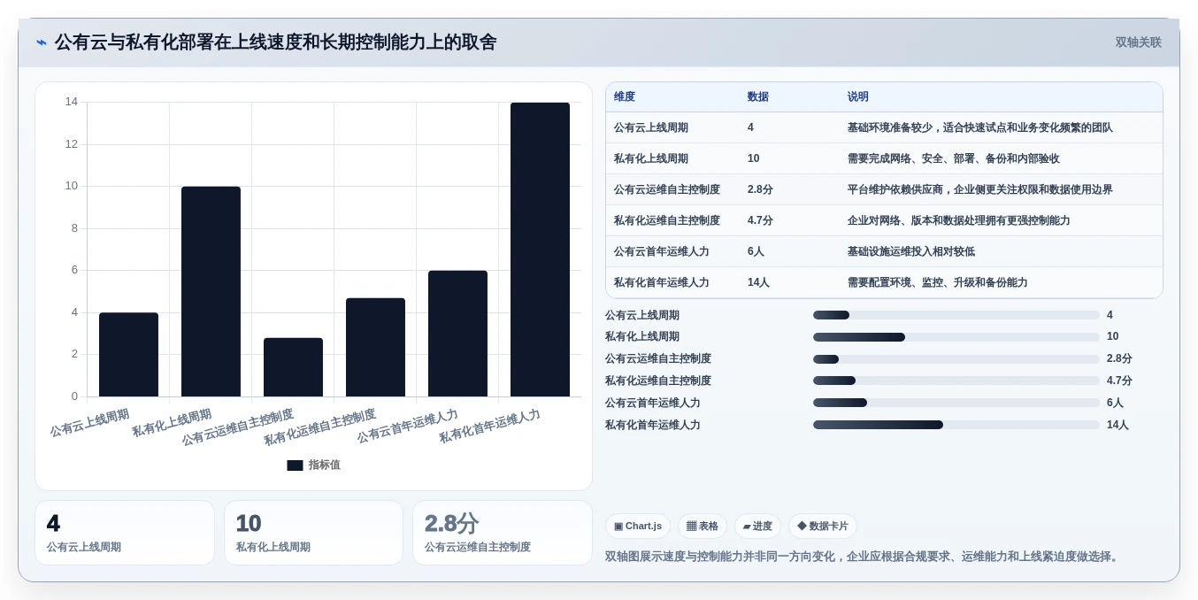
Task: Select the 公有云上线周期 table row name
Action: tap(651, 128)
